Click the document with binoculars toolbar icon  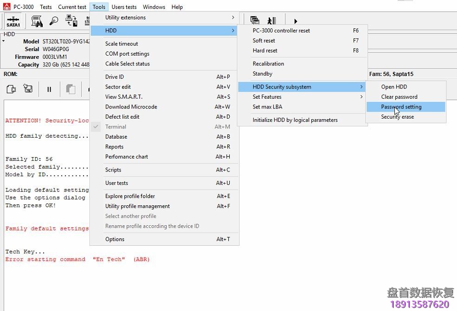[x=37, y=21]
